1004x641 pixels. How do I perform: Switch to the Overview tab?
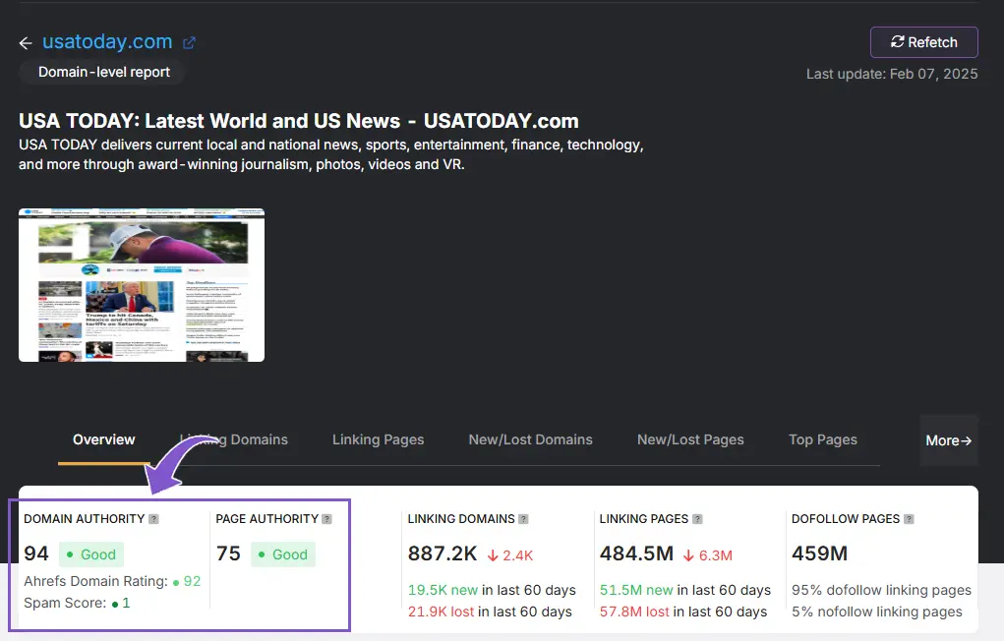coord(103,439)
